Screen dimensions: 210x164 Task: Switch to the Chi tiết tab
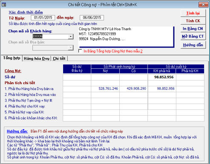[x=59, y=59]
